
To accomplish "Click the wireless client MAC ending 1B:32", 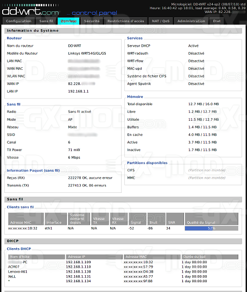I will (23, 228).
